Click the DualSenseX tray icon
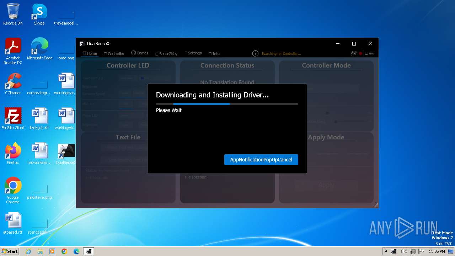Screen dimensions: 455x256 pyautogui.click(x=394, y=251)
